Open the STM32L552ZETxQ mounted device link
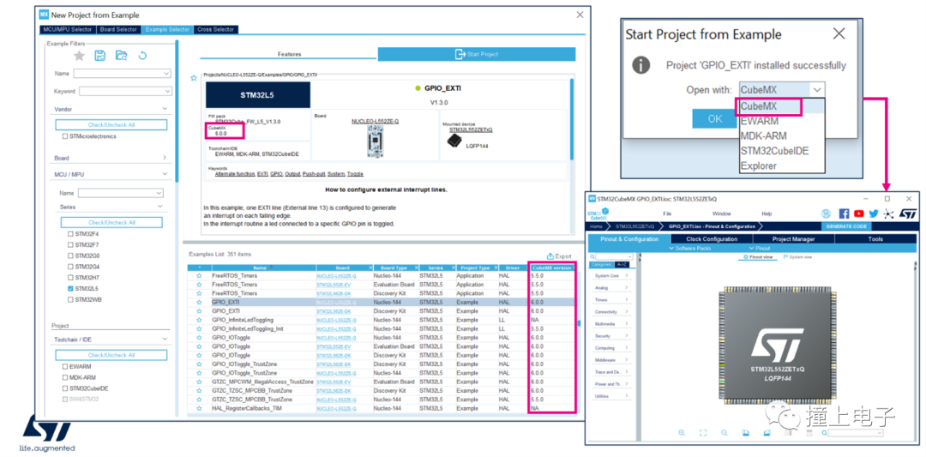The height and width of the screenshot is (457, 926). coord(471,129)
